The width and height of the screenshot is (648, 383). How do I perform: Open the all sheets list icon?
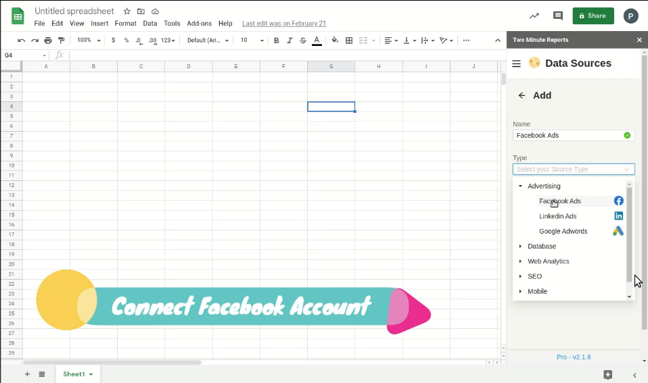coord(42,374)
